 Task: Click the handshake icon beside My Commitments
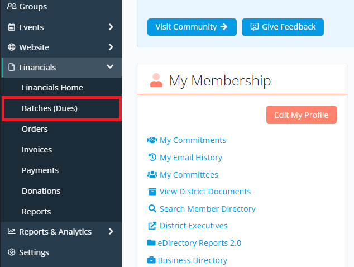pos(152,140)
